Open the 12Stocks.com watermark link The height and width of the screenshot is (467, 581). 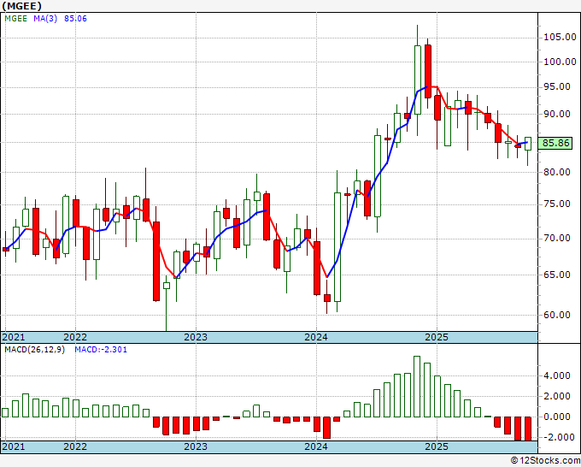[x=545, y=460]
